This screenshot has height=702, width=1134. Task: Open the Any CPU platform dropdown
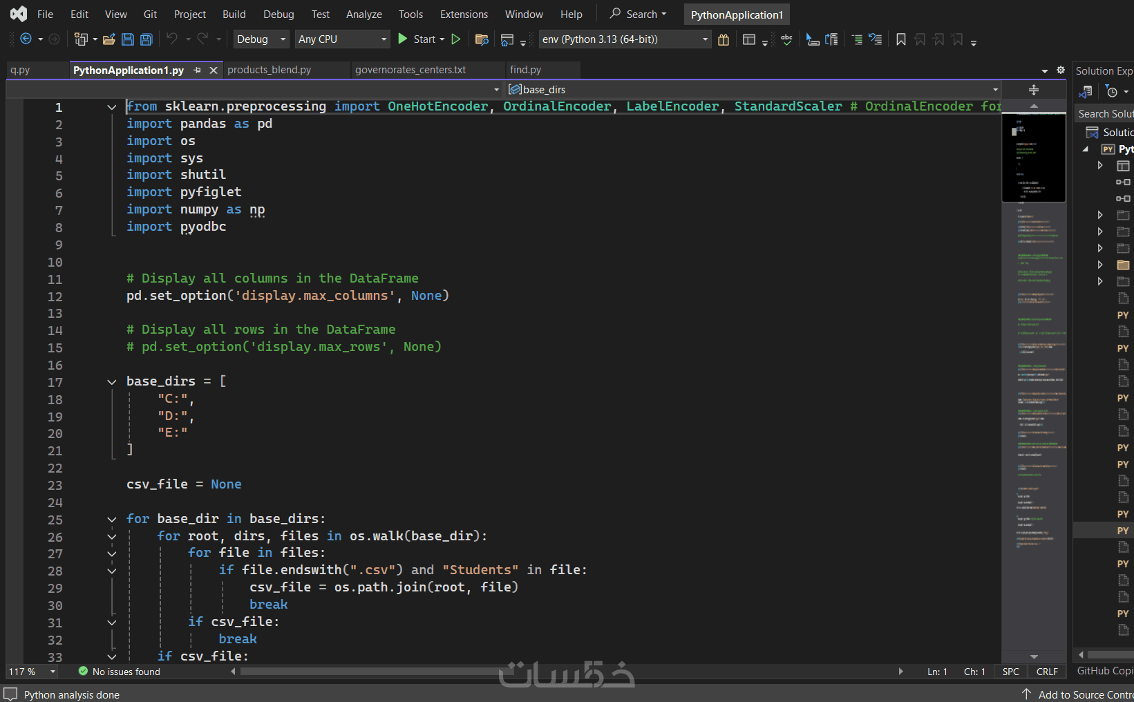click(x=343, y=39)
